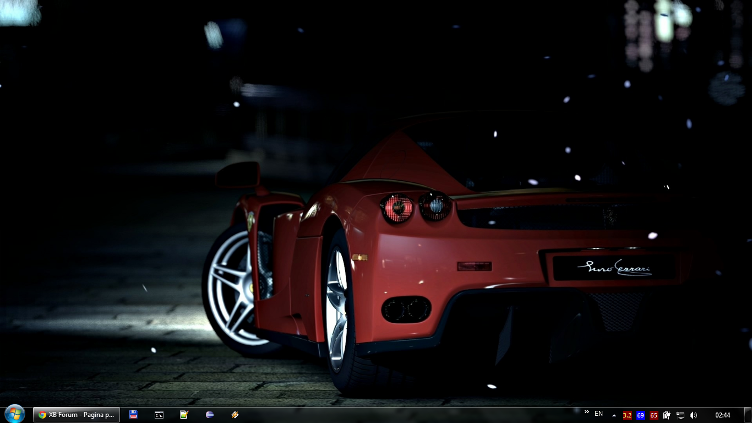Open power battery tray icon
The width and height of the screenshot is (752, 423).
coord(667,415)
